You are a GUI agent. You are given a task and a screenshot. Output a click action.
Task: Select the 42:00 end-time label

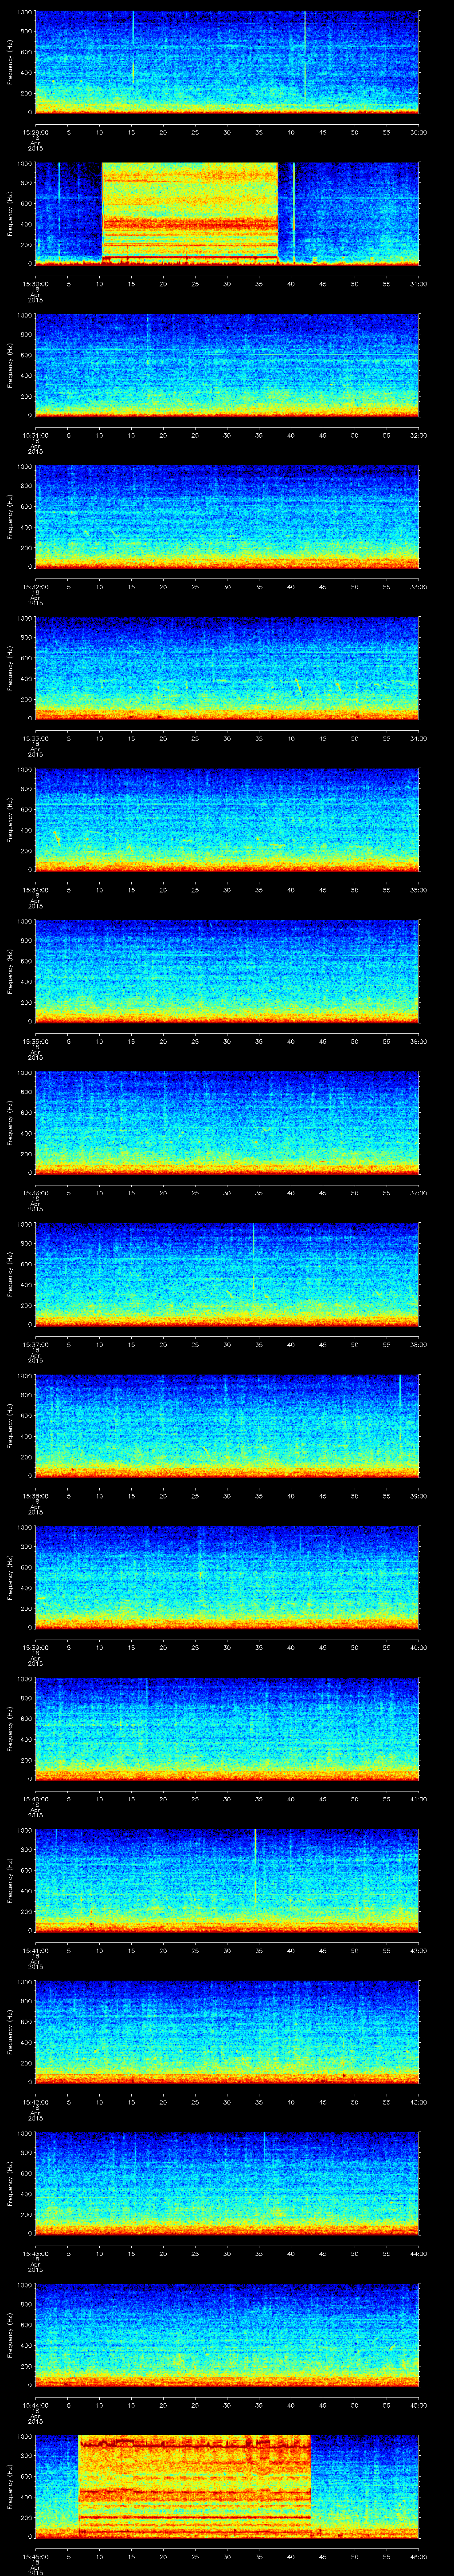[419, 1950]
